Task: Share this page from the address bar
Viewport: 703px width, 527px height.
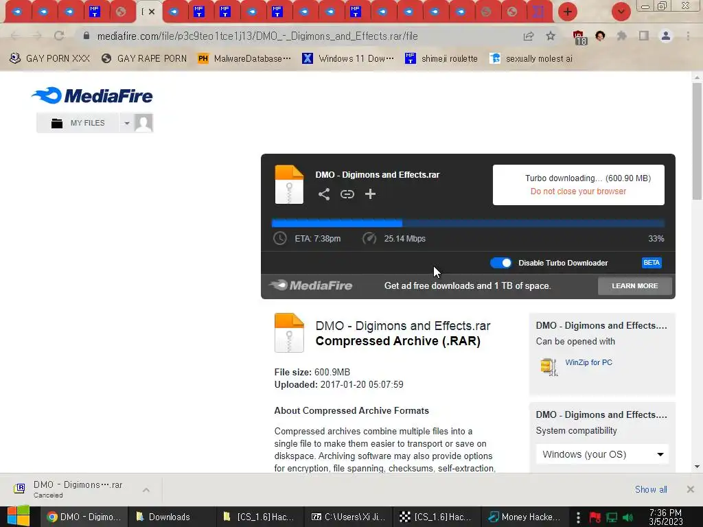Action: (529, 36)
